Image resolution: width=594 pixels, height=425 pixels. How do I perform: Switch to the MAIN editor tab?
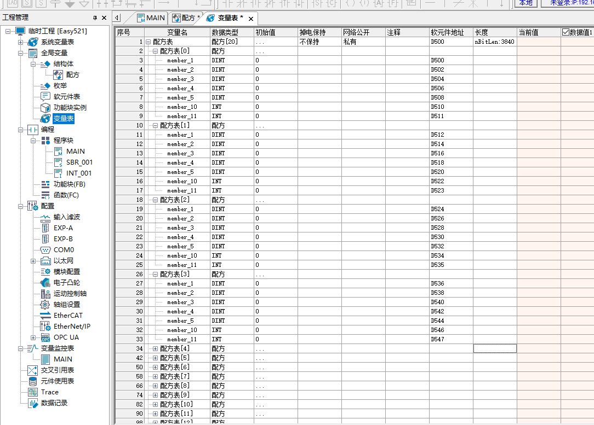[150, 18]
